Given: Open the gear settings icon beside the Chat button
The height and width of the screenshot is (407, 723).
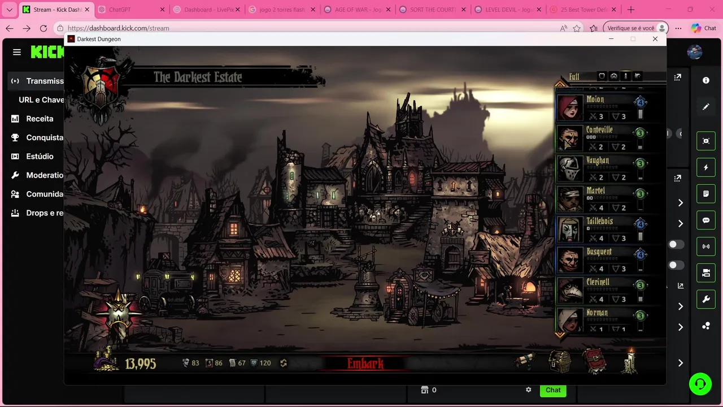Looking at the screenshot, I should (x=529, y=390).
